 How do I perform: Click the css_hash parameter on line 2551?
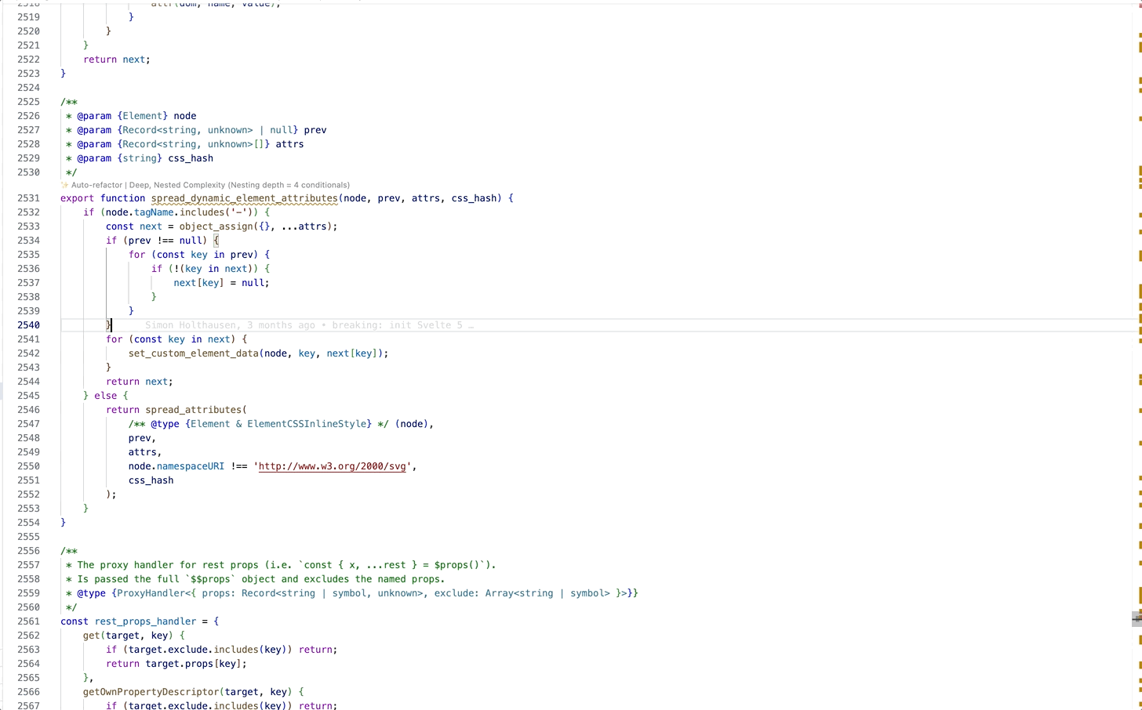pos(151,480)
